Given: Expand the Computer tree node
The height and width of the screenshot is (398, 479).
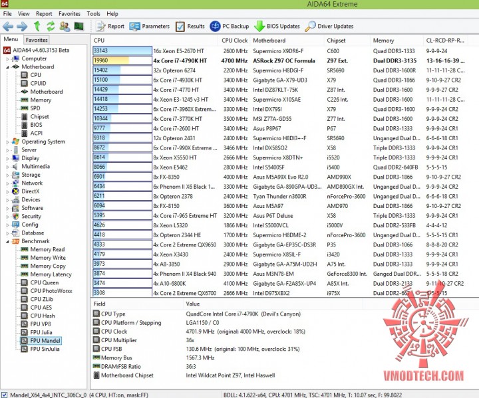Looking at the screenshot, I should pyautogui.click(x=7, y=59).
